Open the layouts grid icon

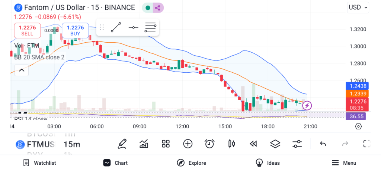166,144
